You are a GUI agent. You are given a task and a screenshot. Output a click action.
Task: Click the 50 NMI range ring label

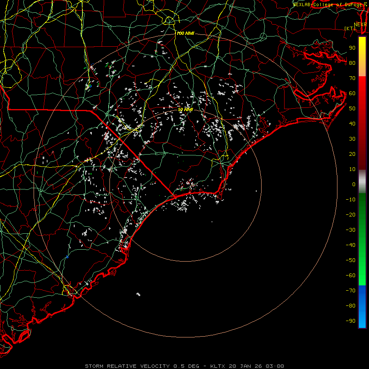(x=185, y=109)
